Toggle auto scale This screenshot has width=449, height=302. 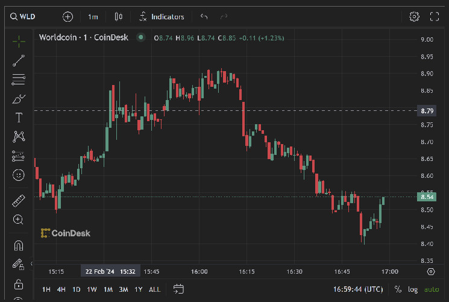(x=432, y=289)
